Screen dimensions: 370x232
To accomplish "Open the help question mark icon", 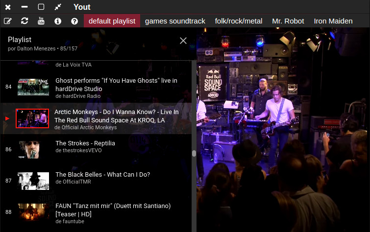I will [74, 21].
